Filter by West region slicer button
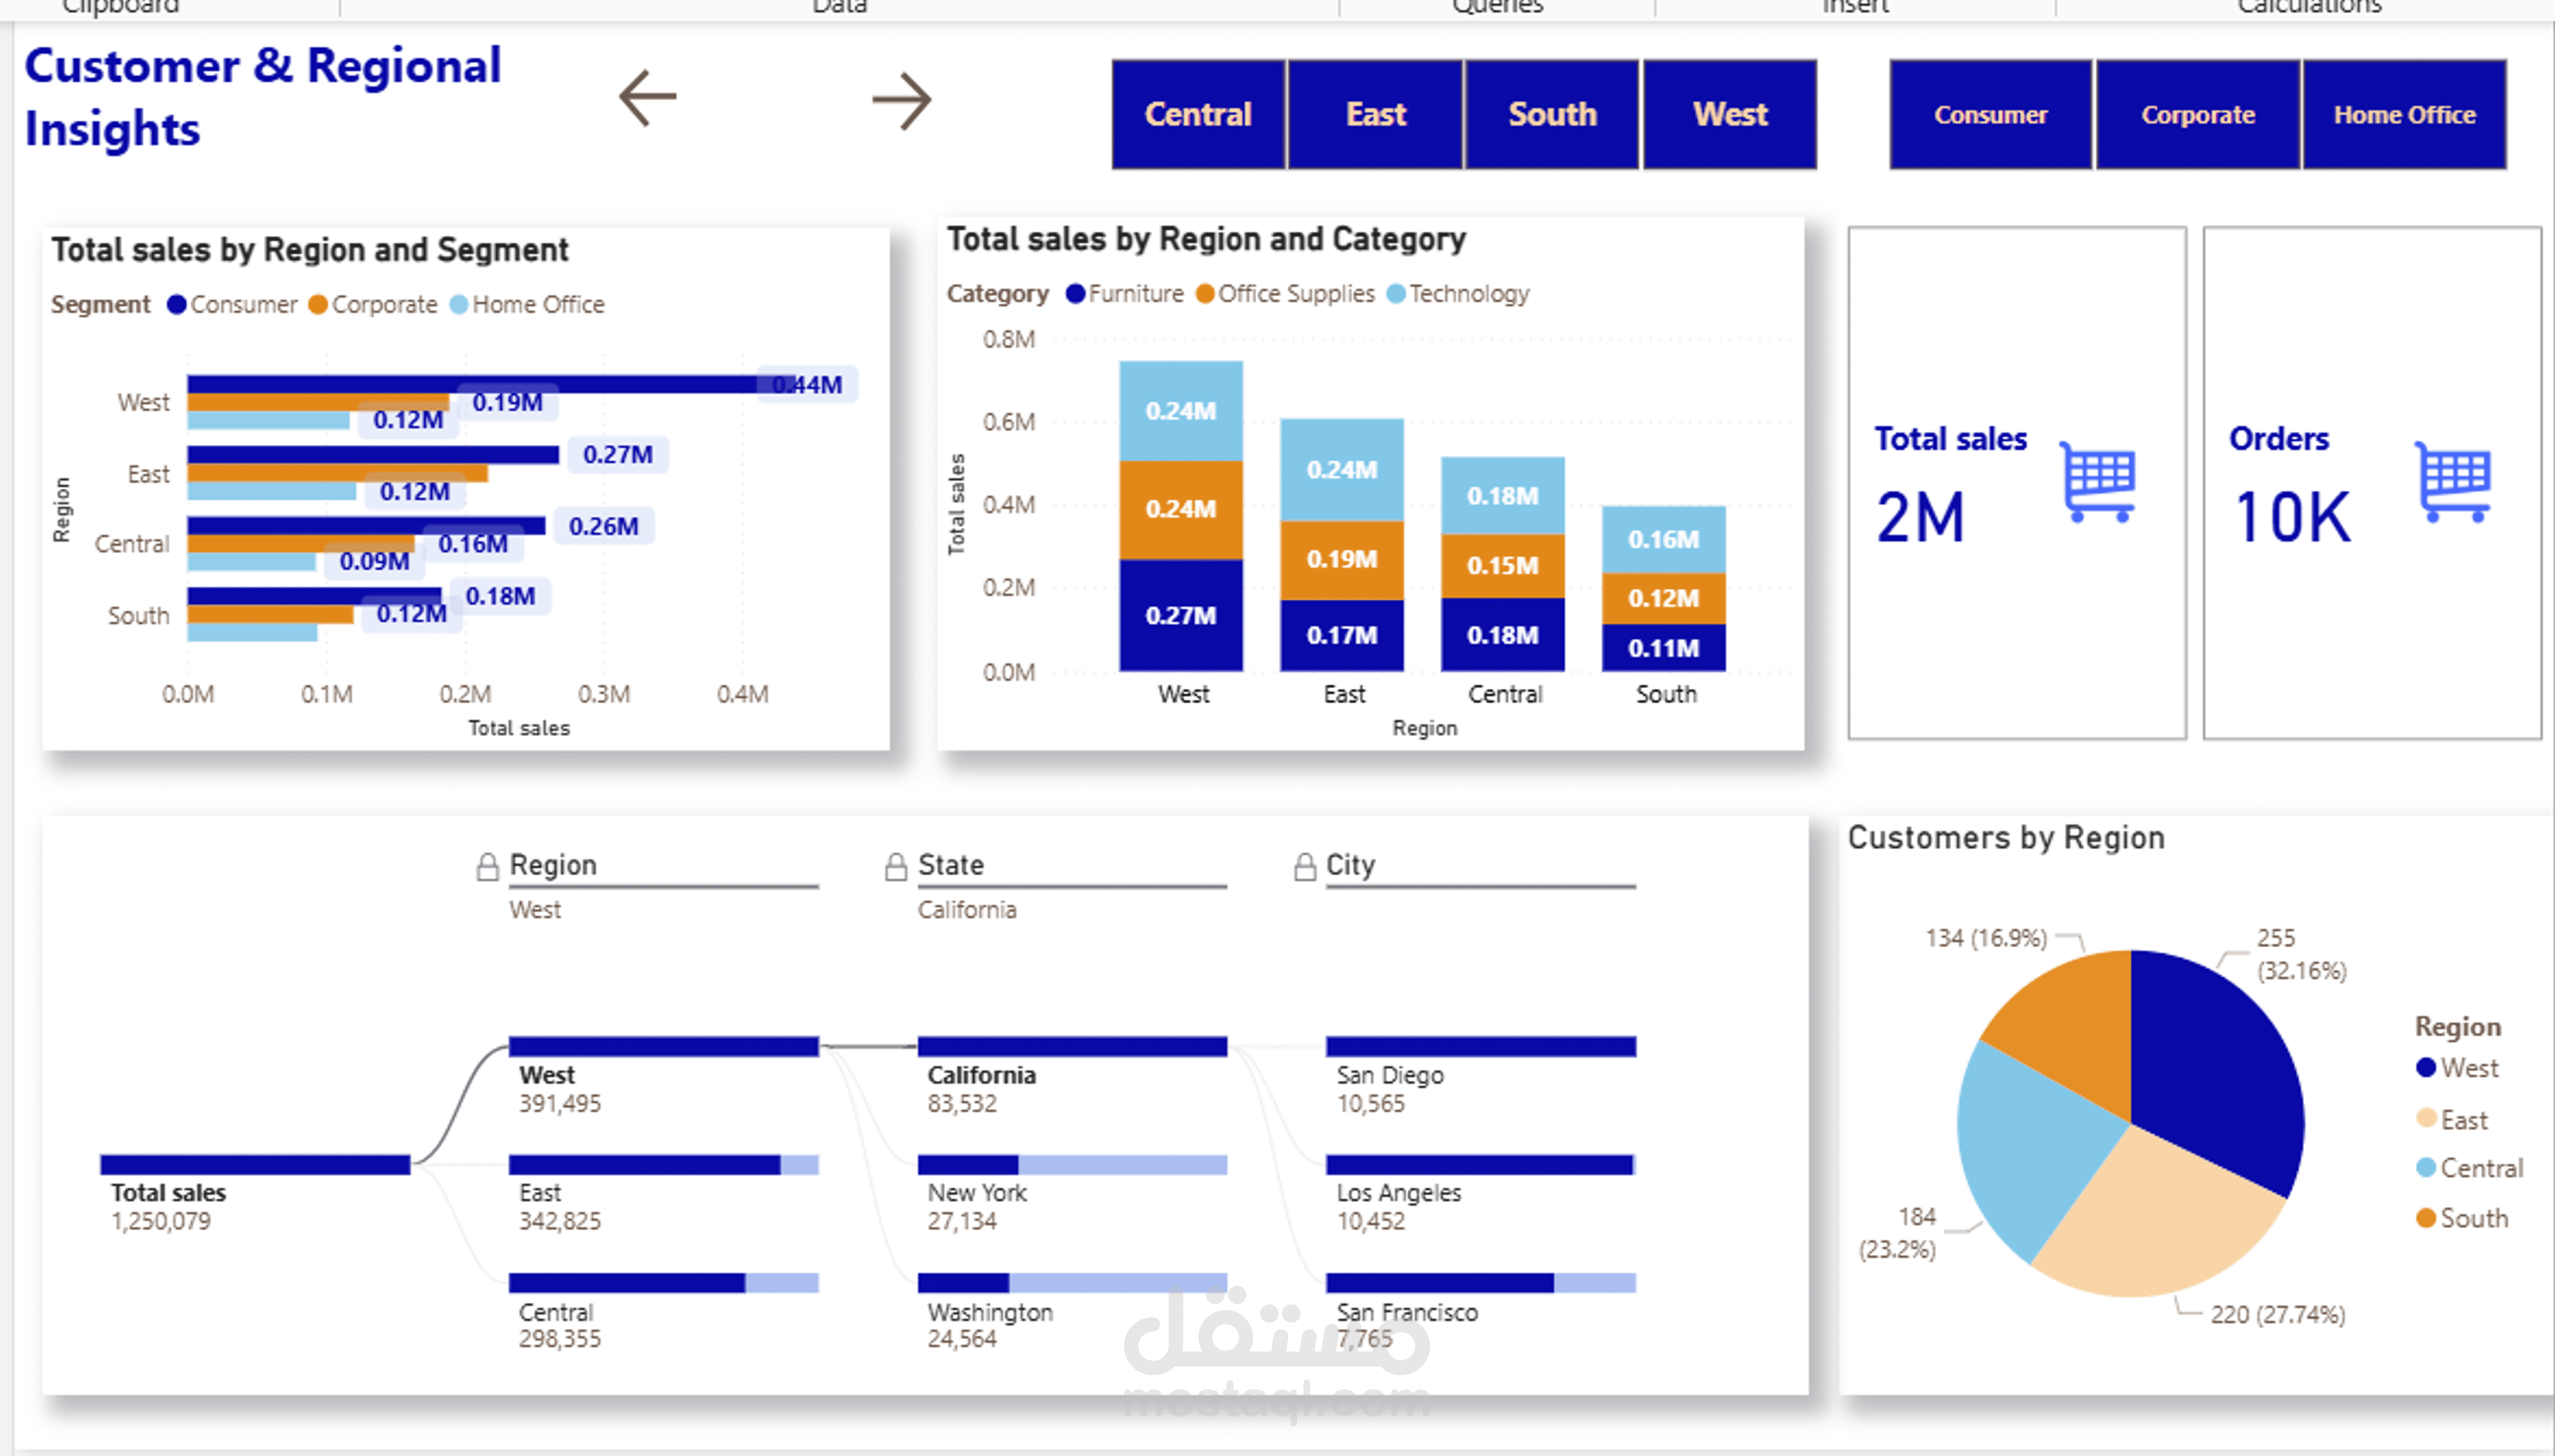The image size is (2555, 1456). (x=1729, y=114)
